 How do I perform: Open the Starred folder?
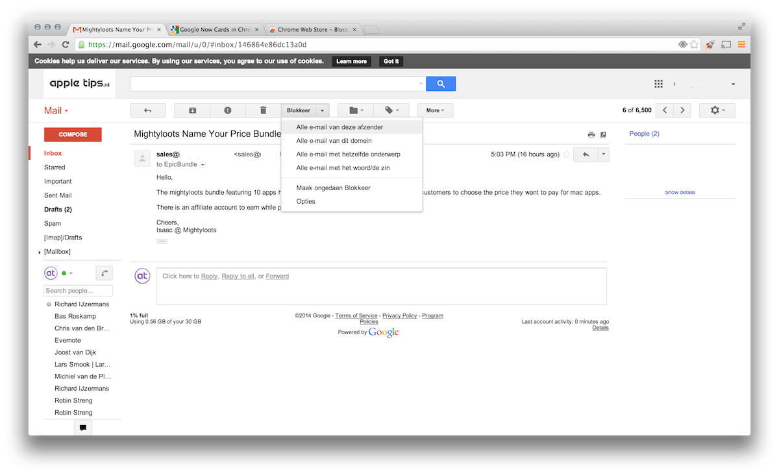point(55,167)
